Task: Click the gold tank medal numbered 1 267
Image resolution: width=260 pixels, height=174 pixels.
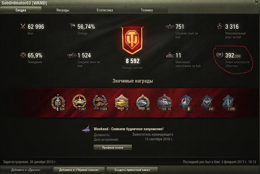Action: (79, 102)
